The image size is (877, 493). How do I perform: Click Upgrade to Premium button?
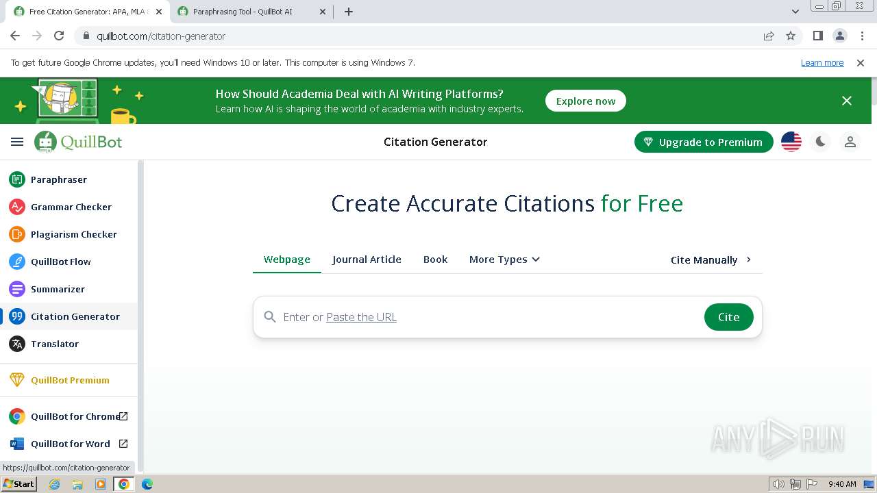[704, 142]
